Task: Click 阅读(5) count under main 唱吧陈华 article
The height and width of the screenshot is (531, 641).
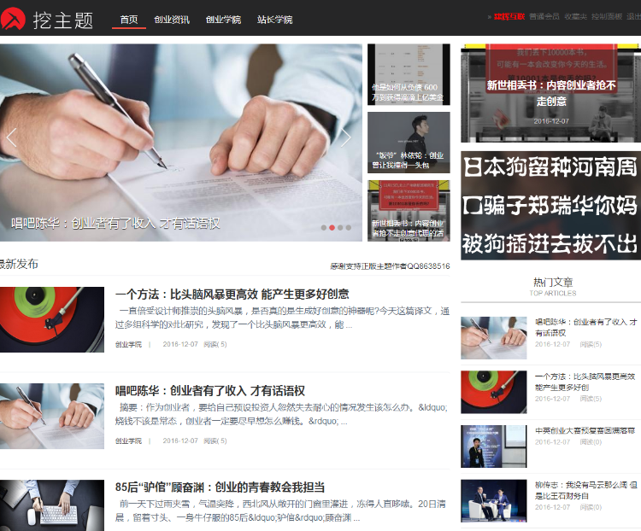Action: point(215,441)
